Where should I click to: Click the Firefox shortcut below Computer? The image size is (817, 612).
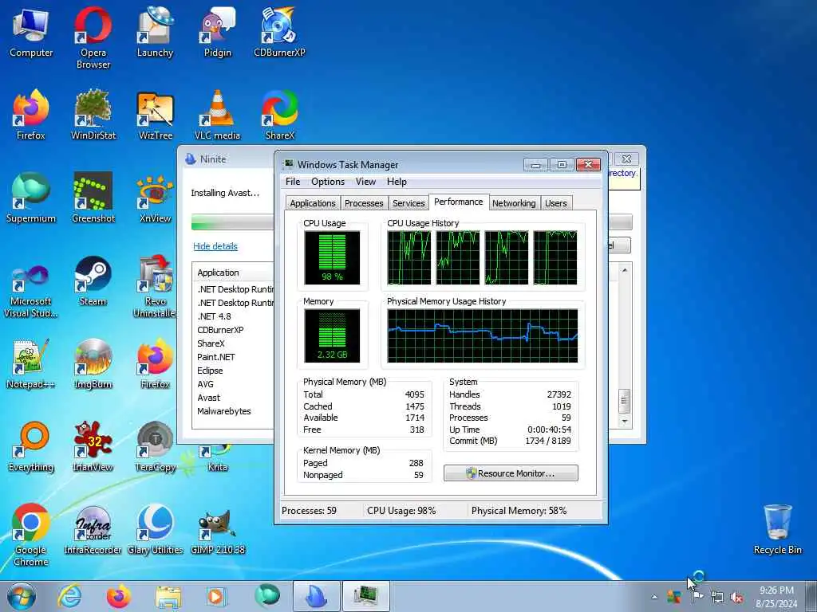pos(31,115)
